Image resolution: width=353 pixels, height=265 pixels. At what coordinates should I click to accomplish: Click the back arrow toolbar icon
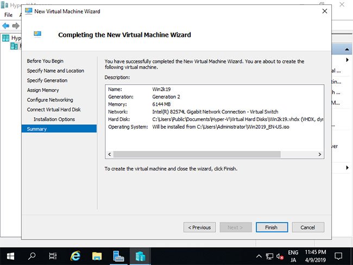(x=5, y=26)
